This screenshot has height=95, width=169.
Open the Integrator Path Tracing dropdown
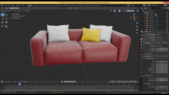pos(162,46)
